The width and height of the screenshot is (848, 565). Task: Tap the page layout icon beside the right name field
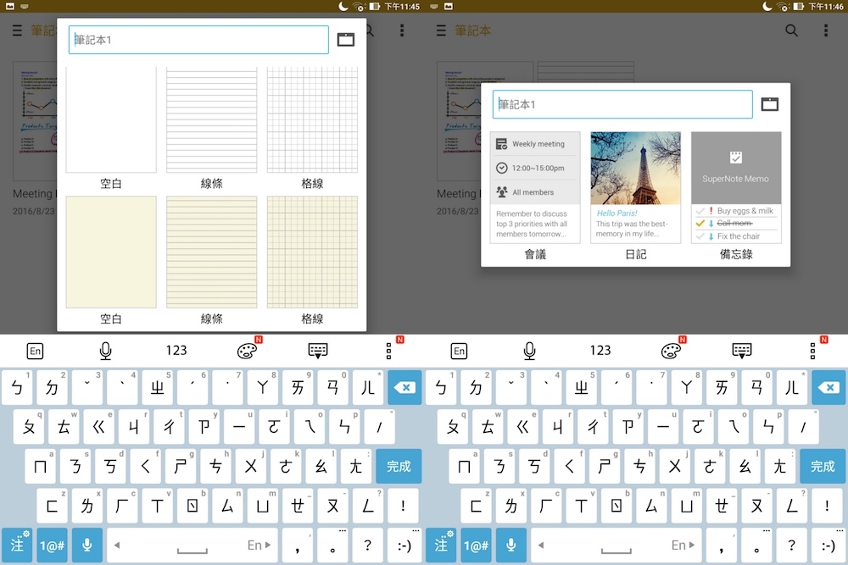pyautogui.click(x=769, y=104)
